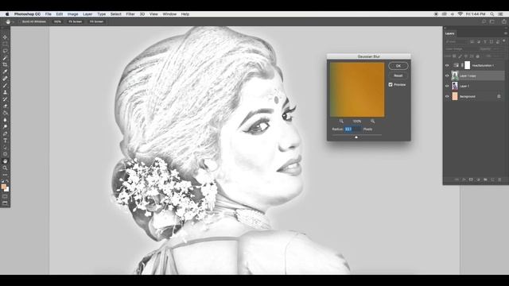Click the Fit Screen button
The height and width of the screenshot is (286, 509).
[75, 21]
